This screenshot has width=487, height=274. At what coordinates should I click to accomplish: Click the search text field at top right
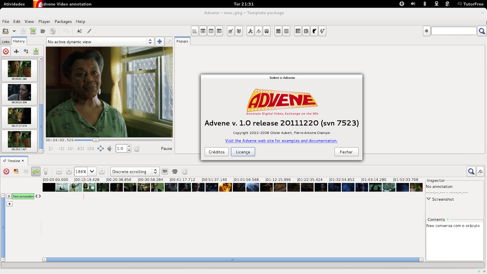point(454,31)
